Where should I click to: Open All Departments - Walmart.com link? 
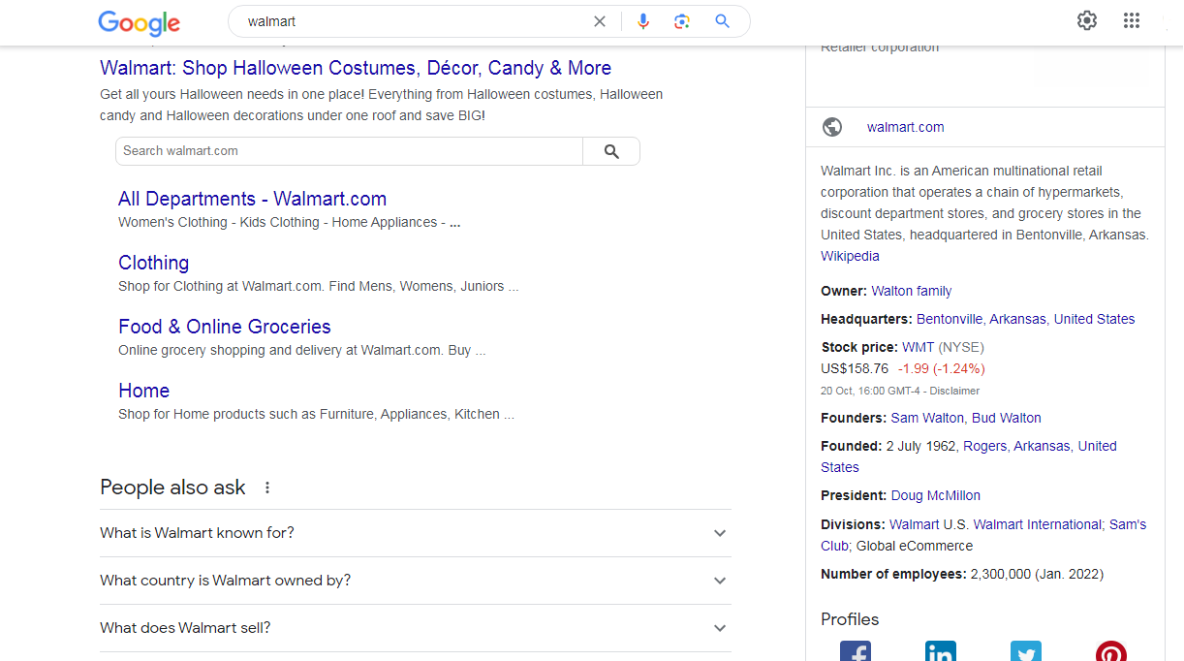(x=252, y=199)
